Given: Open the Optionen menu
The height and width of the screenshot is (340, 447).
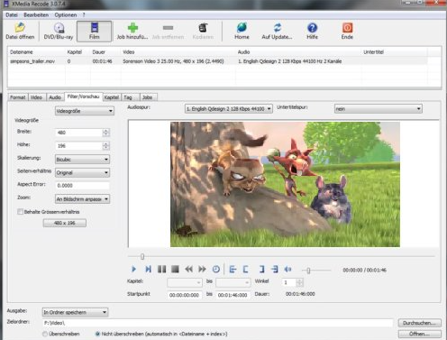Looking at the screenshot, I should tap(66, 15).
